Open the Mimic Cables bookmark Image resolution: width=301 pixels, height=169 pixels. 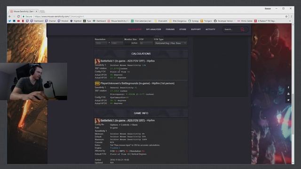245,21
